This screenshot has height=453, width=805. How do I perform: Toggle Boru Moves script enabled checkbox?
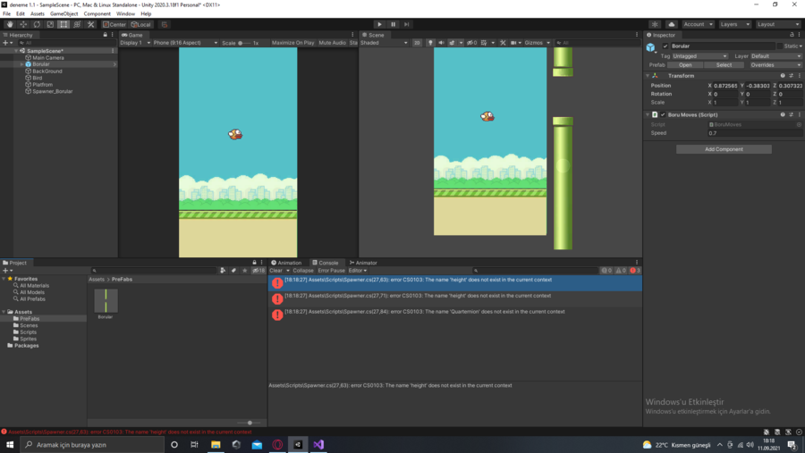tap(663, 115)
